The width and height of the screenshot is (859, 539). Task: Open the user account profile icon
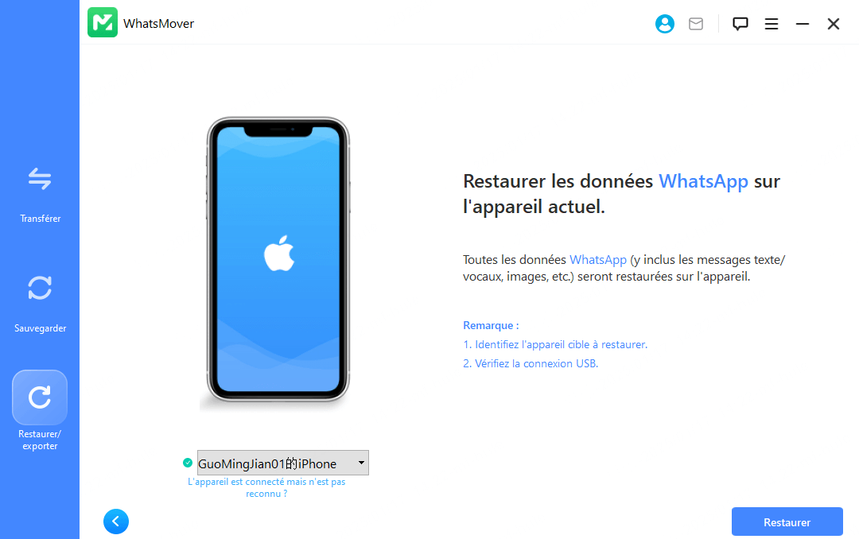tap(664, 24)
